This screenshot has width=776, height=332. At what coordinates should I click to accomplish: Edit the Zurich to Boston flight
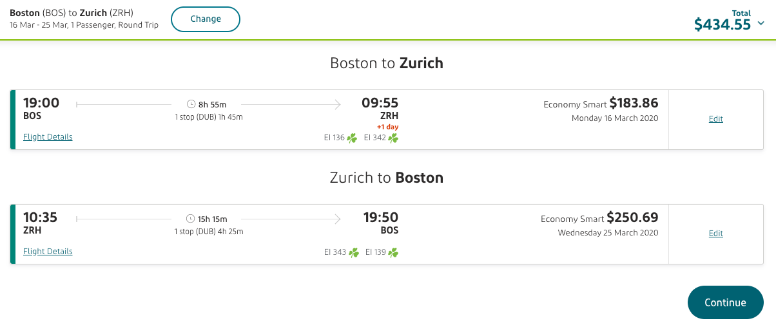tap(715, 234)
